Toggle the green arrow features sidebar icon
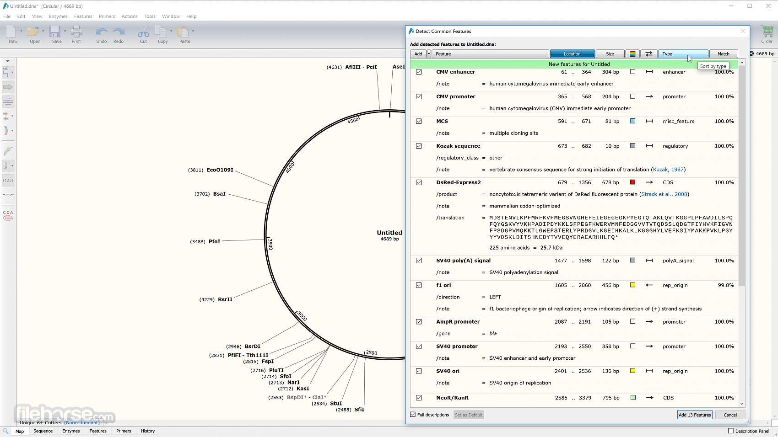Image resolution: width=778 pixels, height=437 pixels. 8,87
